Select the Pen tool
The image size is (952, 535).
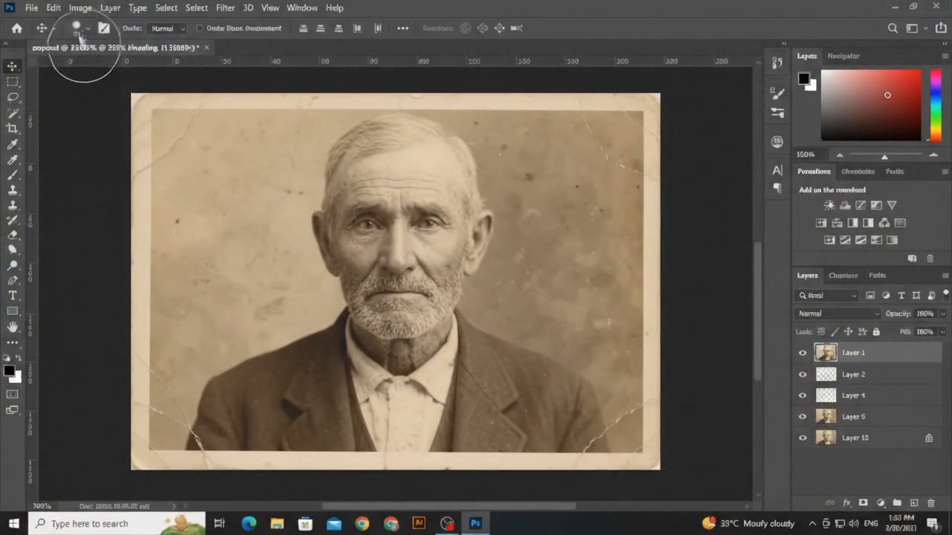(x=13, y=280)
